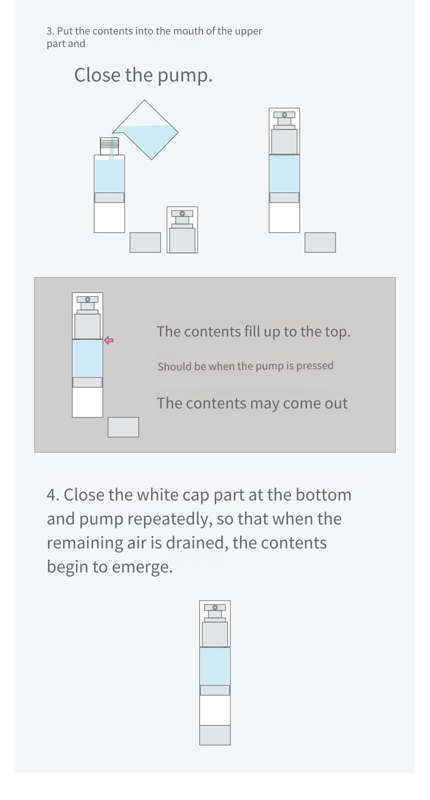Click the gray bottom cap on the final bottle
Viewport: 430px width, 800px height.
click(215, 735)
